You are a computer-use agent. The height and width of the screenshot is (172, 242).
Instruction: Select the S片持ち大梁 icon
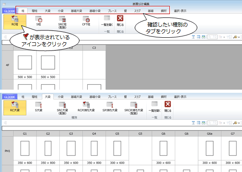click(110, 107)
